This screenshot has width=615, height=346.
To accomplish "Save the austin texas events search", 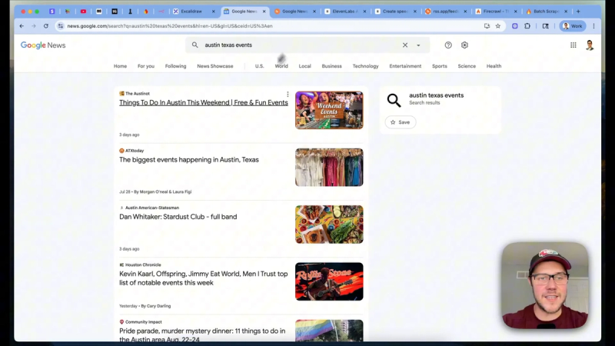I will [x=400, y=122].
